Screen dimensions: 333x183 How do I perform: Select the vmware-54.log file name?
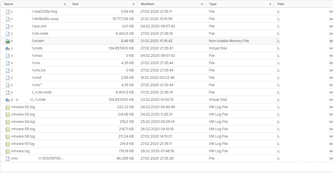pyautogui.click(x=23, y=122)
